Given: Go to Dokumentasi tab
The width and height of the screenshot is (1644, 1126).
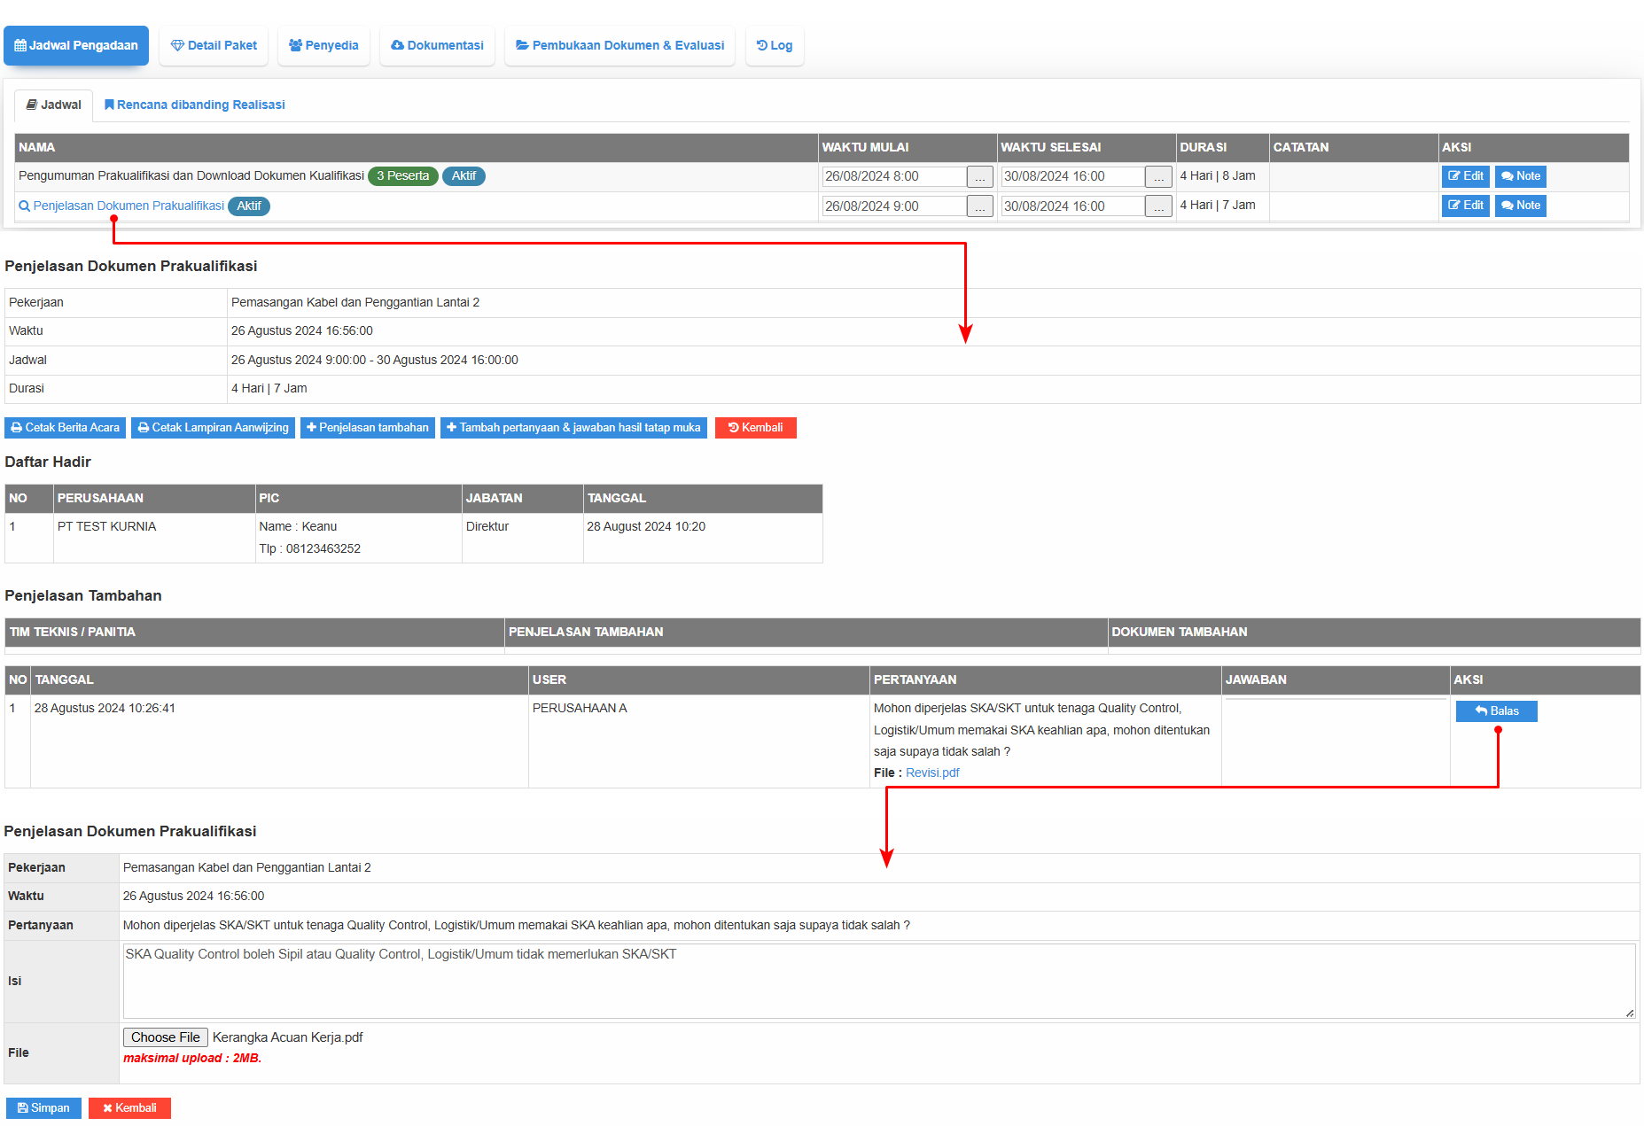Looking at the screenshot, I should 437,45.
